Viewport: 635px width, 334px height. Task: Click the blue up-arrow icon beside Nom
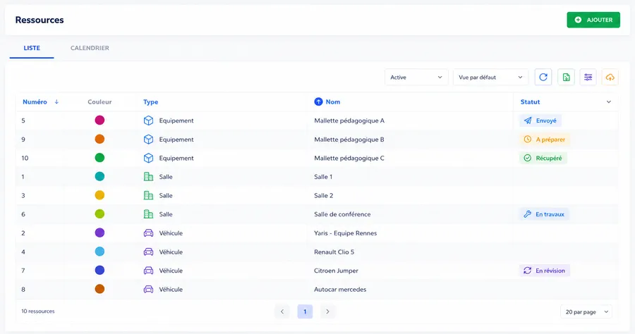pyautogui.click(x=318, y=102)
